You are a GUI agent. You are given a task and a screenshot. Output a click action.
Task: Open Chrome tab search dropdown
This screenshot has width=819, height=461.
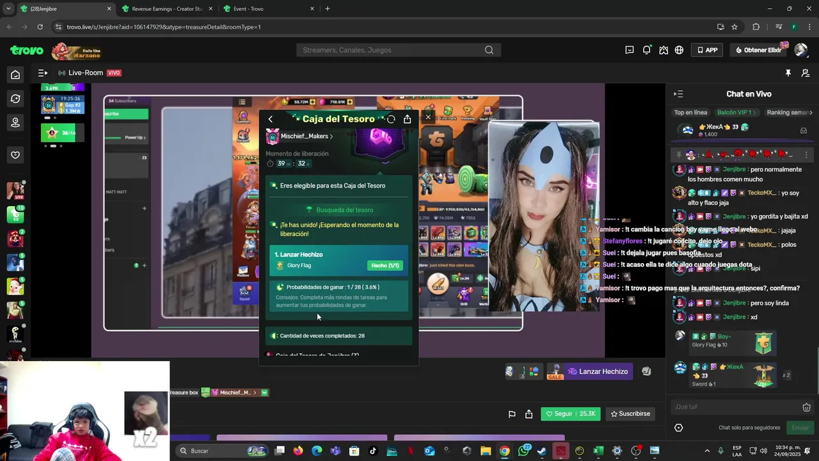tap(8, 9)
